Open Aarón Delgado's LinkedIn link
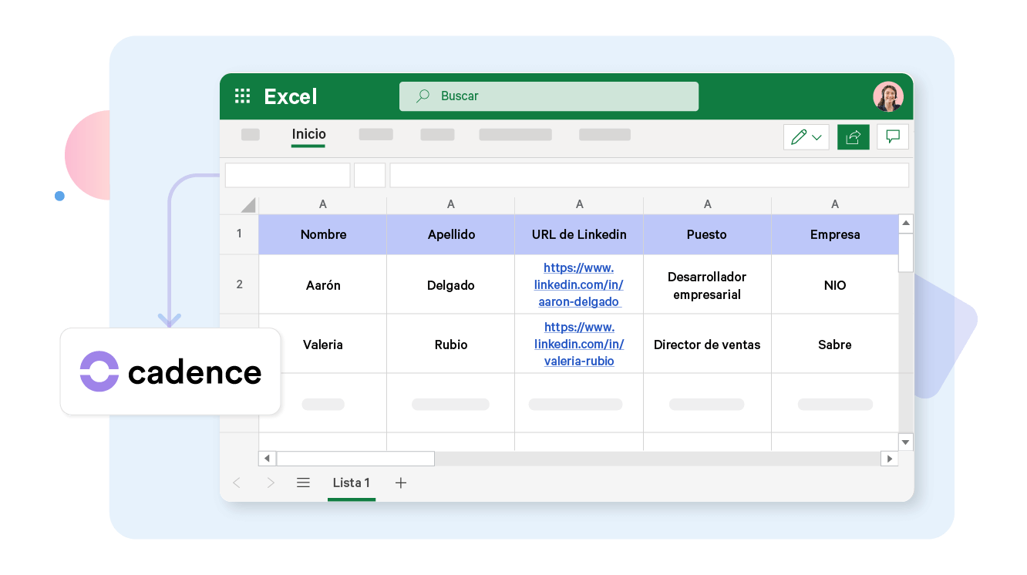1027x575 pixels. coord(579,284)
